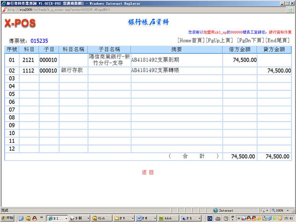Select row 01 debit amount 74,500.00
The image size is (296, 222).
pyautogui.click(x=244, y=60)
